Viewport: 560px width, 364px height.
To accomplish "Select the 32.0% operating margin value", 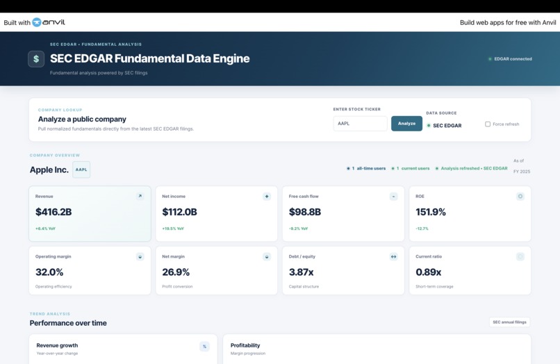I will click(x=49, y=272).
